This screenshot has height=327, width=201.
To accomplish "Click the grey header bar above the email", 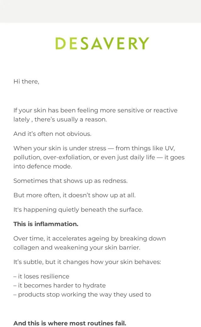I will pyautogui.click(x=100, y=11).
